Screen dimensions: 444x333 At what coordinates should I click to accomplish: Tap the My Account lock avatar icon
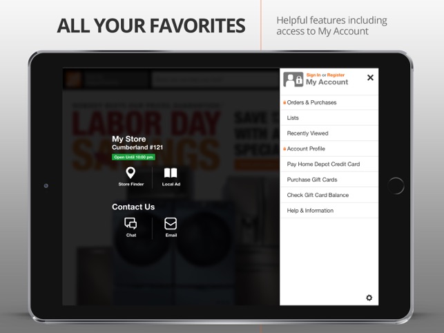pos(293,79)
